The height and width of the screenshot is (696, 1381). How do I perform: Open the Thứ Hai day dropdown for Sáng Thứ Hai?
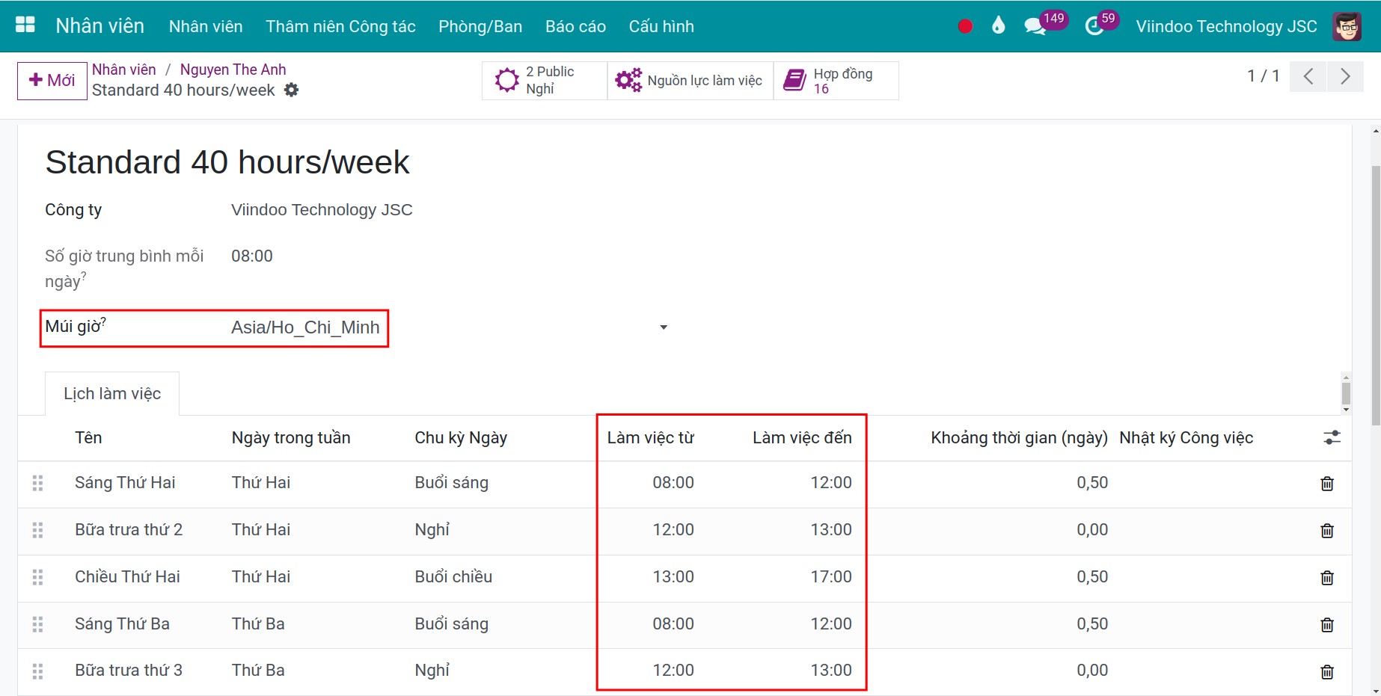(261, 483)
